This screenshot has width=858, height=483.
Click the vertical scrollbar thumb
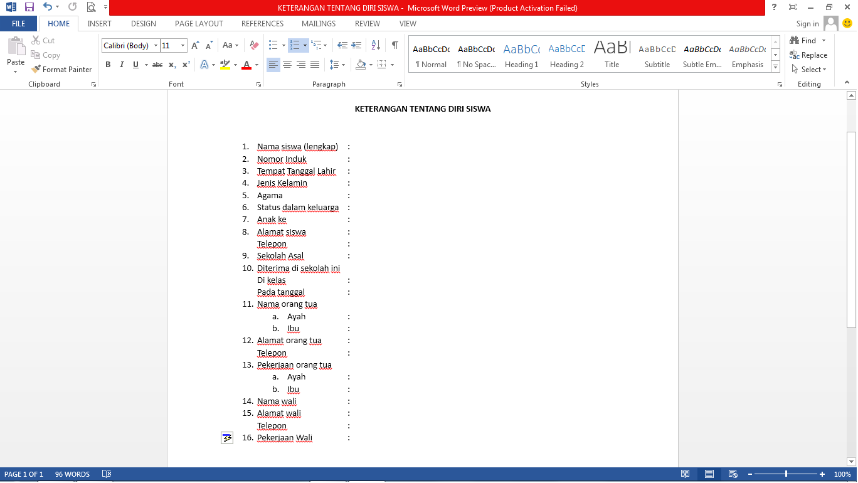coord(851,230)
